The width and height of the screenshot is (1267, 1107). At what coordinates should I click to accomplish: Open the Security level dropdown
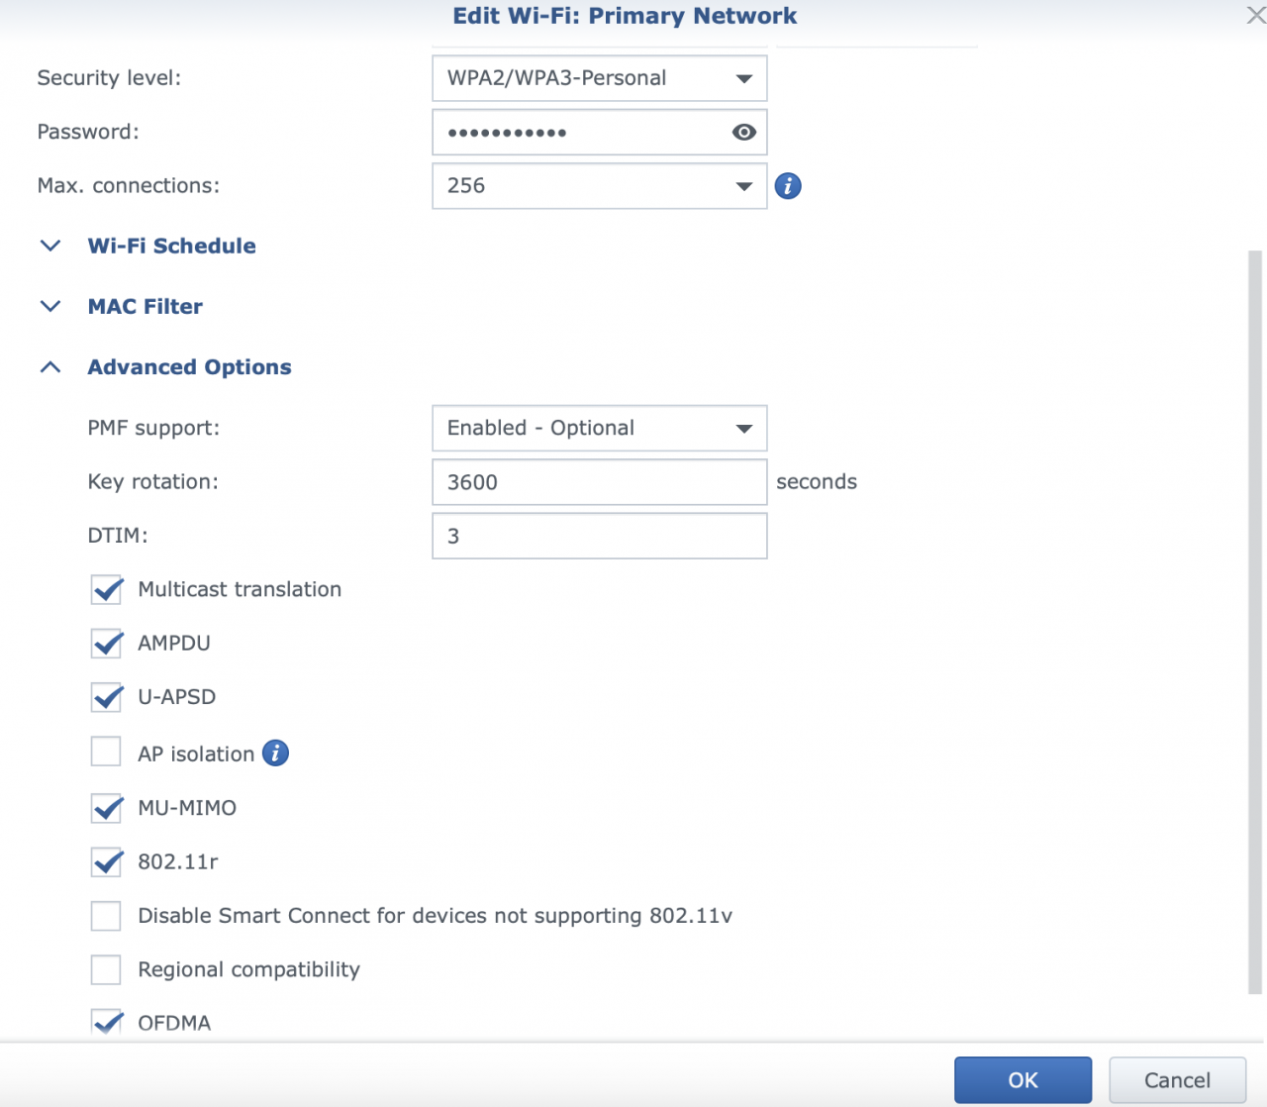(599, 79)
